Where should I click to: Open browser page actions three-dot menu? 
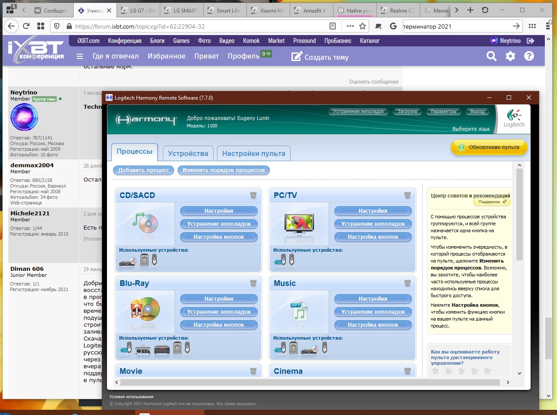[x=350, y=26]
